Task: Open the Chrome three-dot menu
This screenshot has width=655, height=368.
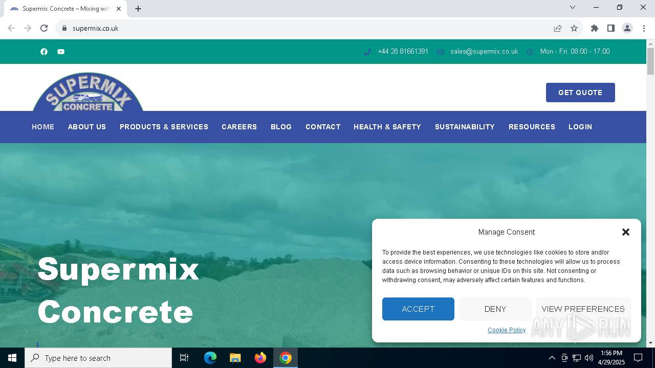Action: click(x=644, y=28)
